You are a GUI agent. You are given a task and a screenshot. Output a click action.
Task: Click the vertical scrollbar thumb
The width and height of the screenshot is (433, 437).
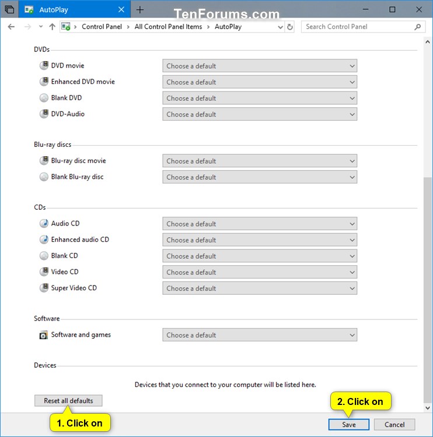[427, 290]
